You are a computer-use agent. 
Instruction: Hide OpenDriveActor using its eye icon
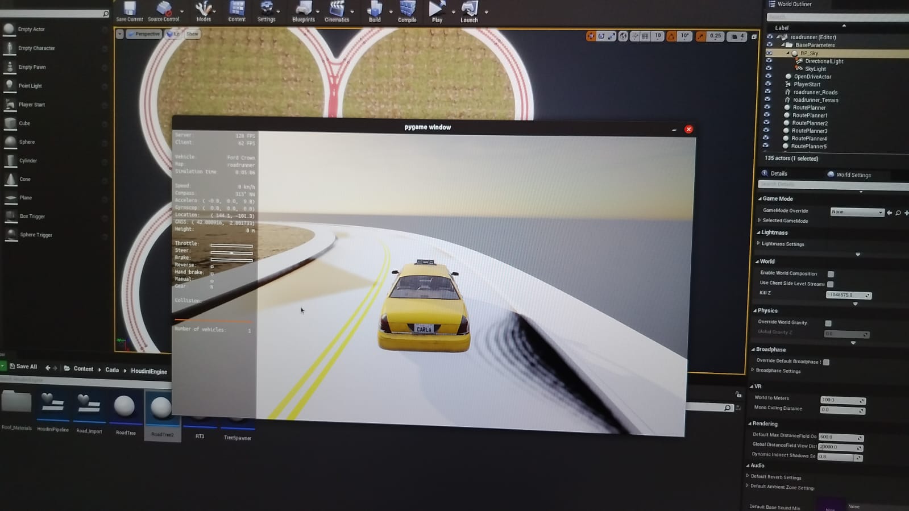(768, 76)
